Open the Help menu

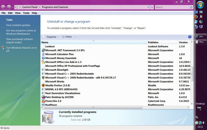tap(34, 13)
